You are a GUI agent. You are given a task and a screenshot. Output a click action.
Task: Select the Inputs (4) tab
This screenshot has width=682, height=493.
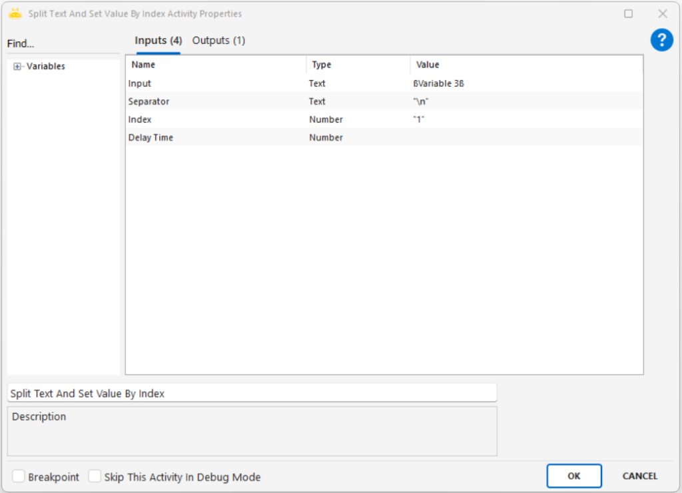[158, 41]
